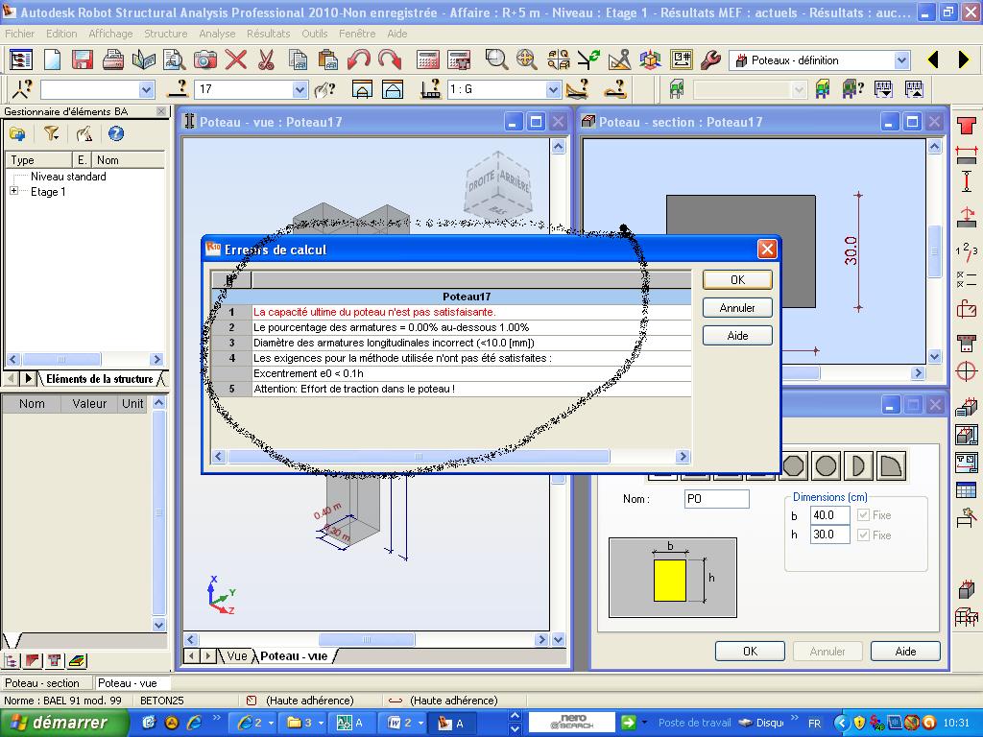Click Poste de travail in the taskbar

pyautogui.click(x=694, y=723)
